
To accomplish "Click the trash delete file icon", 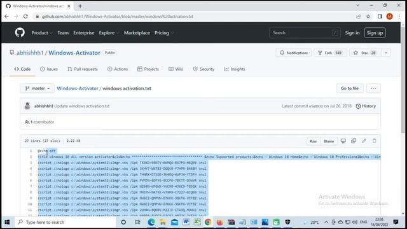I will (x=374, y=141).
